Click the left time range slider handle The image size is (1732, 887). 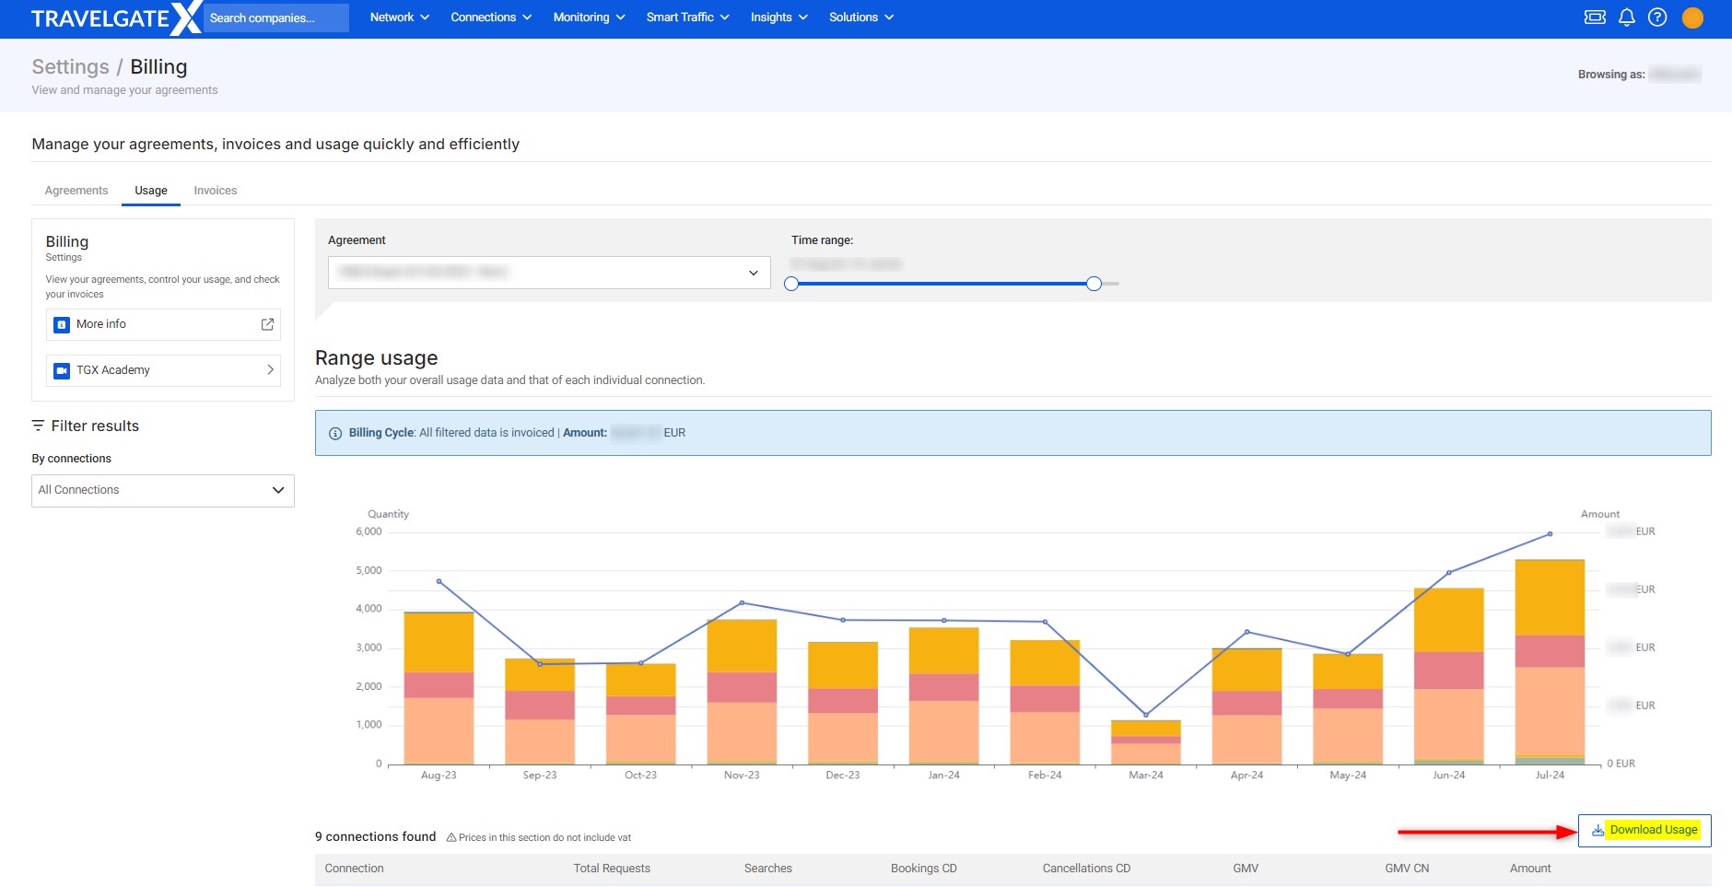tap(791, 284)
